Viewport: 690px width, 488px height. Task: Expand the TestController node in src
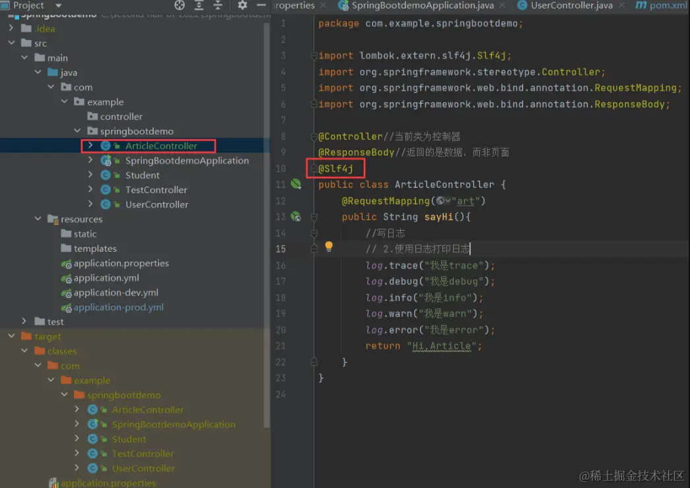(x=90, y=189)
